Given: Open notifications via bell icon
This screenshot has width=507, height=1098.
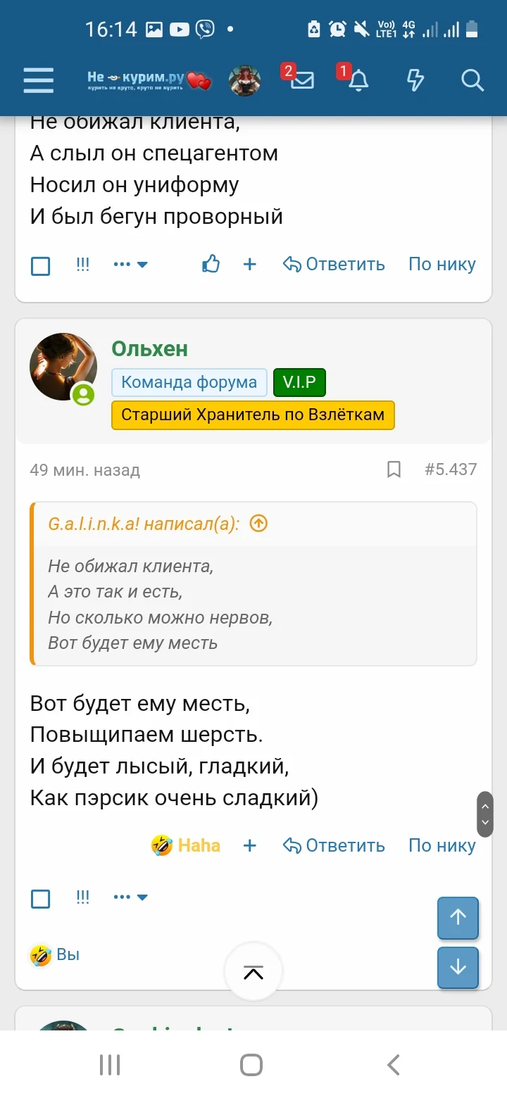Looking at the screenshot, I should pyautogui.click(x=358, y=82).
